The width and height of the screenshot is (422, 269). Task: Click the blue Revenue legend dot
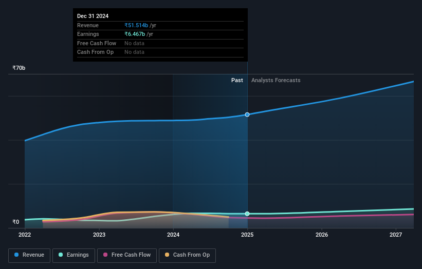pyautogui.click(x=16, y=255)
